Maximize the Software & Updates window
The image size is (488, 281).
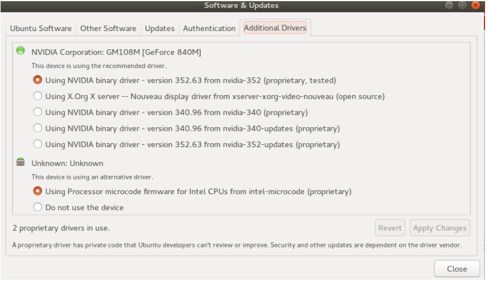click(x=462, y=5)
